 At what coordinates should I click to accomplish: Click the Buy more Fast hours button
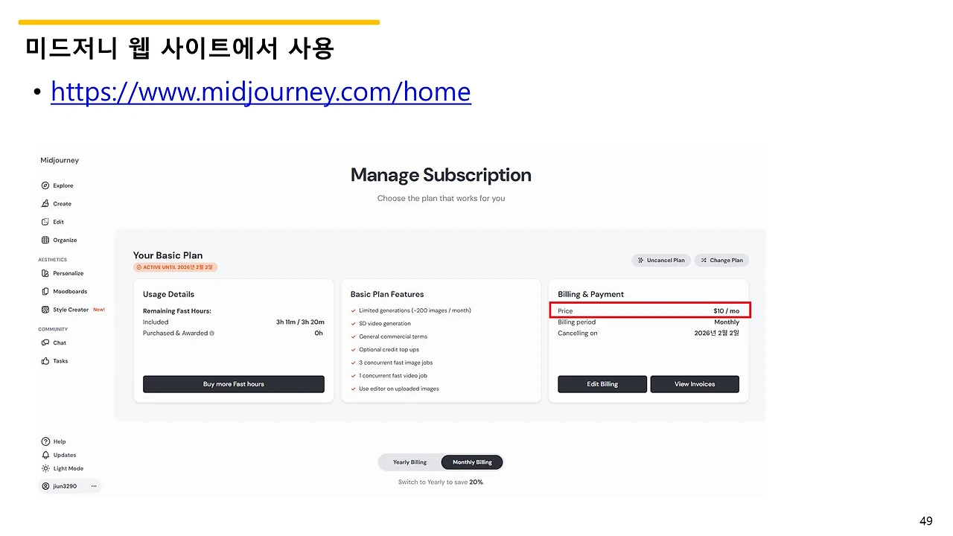[x=234, y=384]
